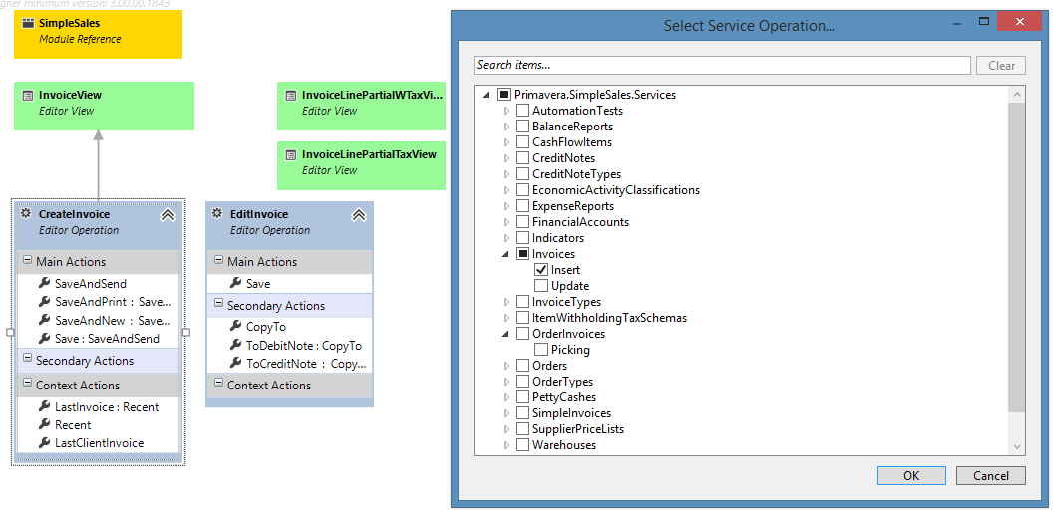1056x517 pixels.
Task: Check the Update operation checkbox
Action: click(x=540, y=286)
